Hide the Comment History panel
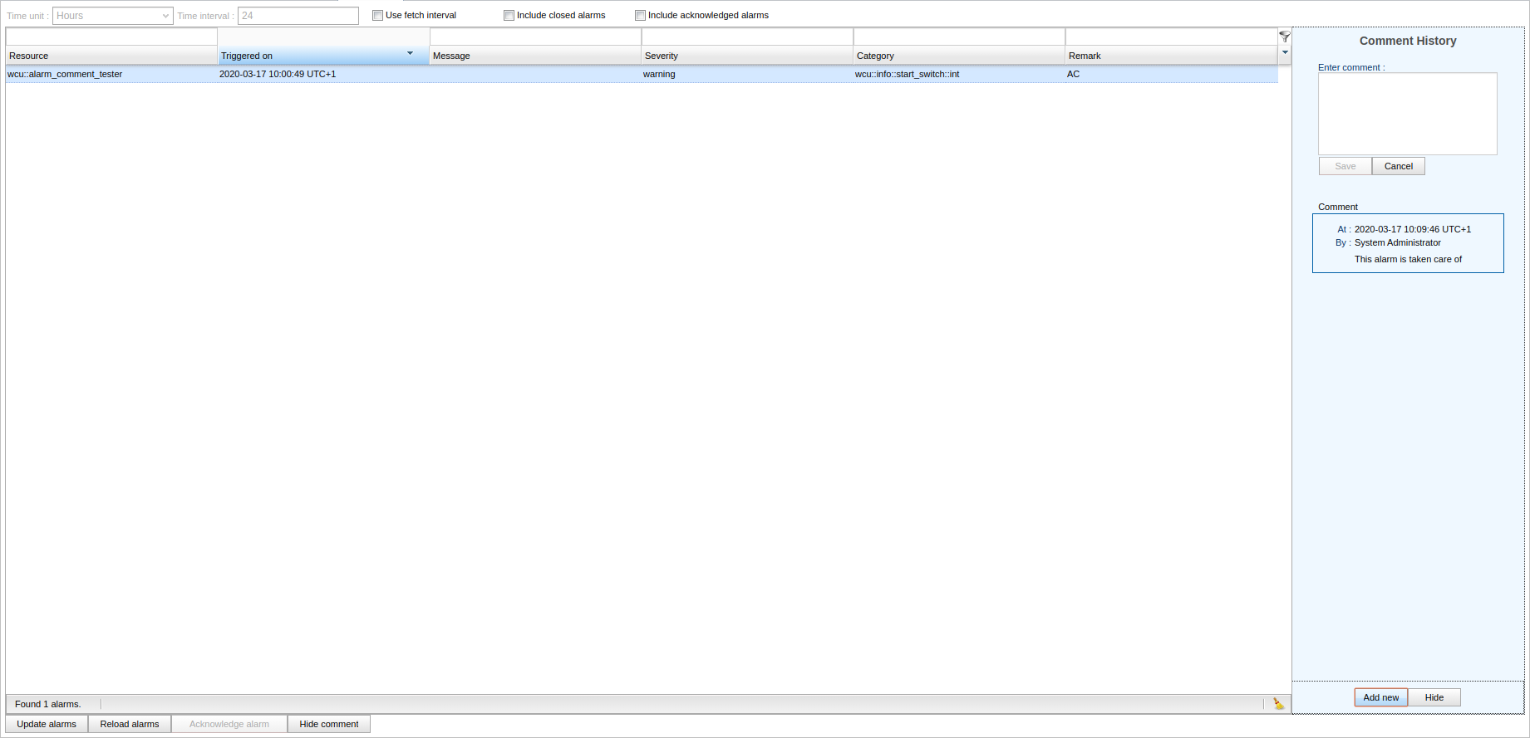This screenshot has width=1530, height=738. point(1434,697)
